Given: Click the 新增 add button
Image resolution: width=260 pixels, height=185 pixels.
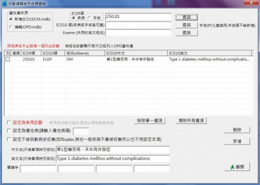Looking at the screenshot, I should tap(237, 141).
